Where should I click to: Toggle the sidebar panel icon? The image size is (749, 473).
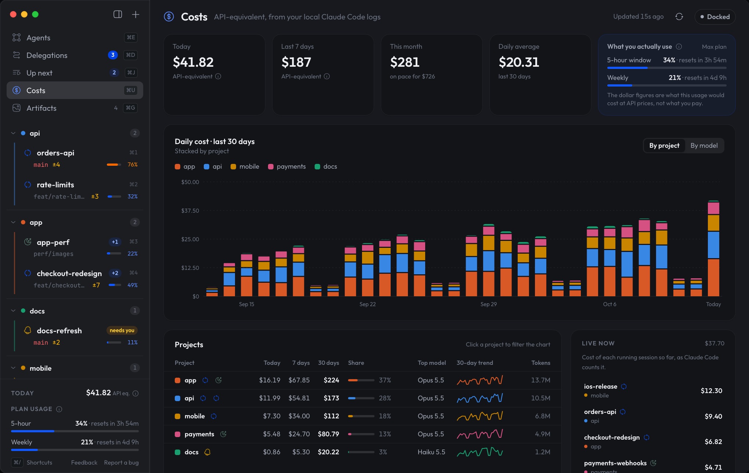[x=117, y=14]
